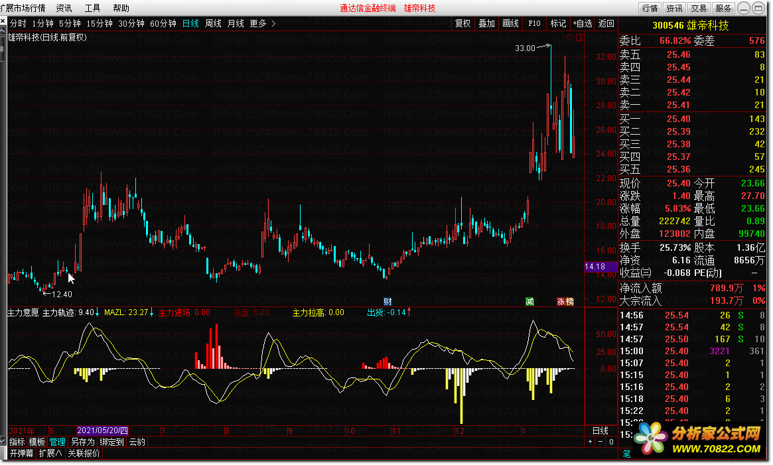Click the down arrow next to MAZL 23.27

point(151,312)
